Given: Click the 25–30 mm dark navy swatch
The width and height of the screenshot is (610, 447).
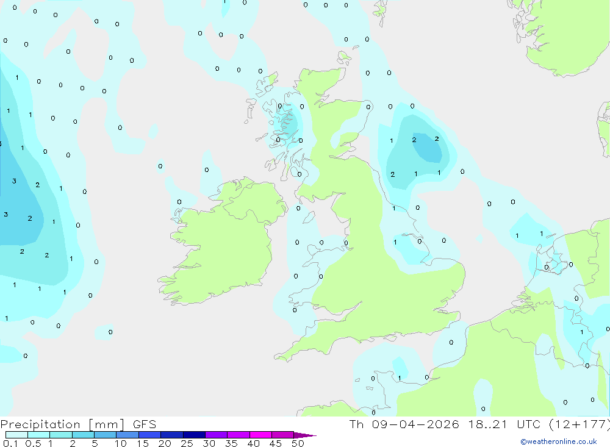Looking at the screenshot, I should [194, 435].
